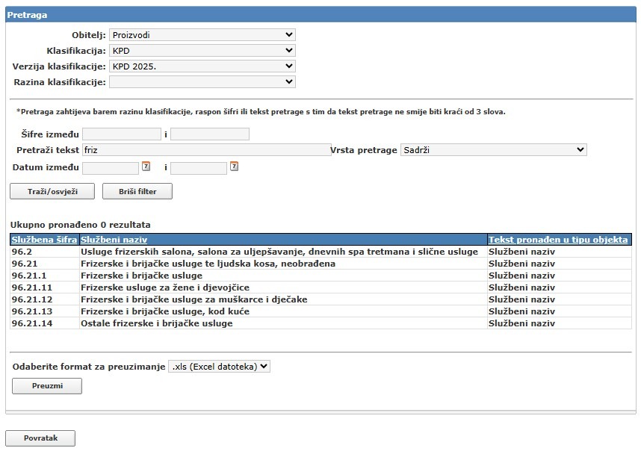Focus the Pretraži tekst input field
The width and height of the screenshot is (641, 457).
206,150
